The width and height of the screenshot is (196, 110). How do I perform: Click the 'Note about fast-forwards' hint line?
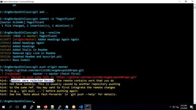pos(58,94)
